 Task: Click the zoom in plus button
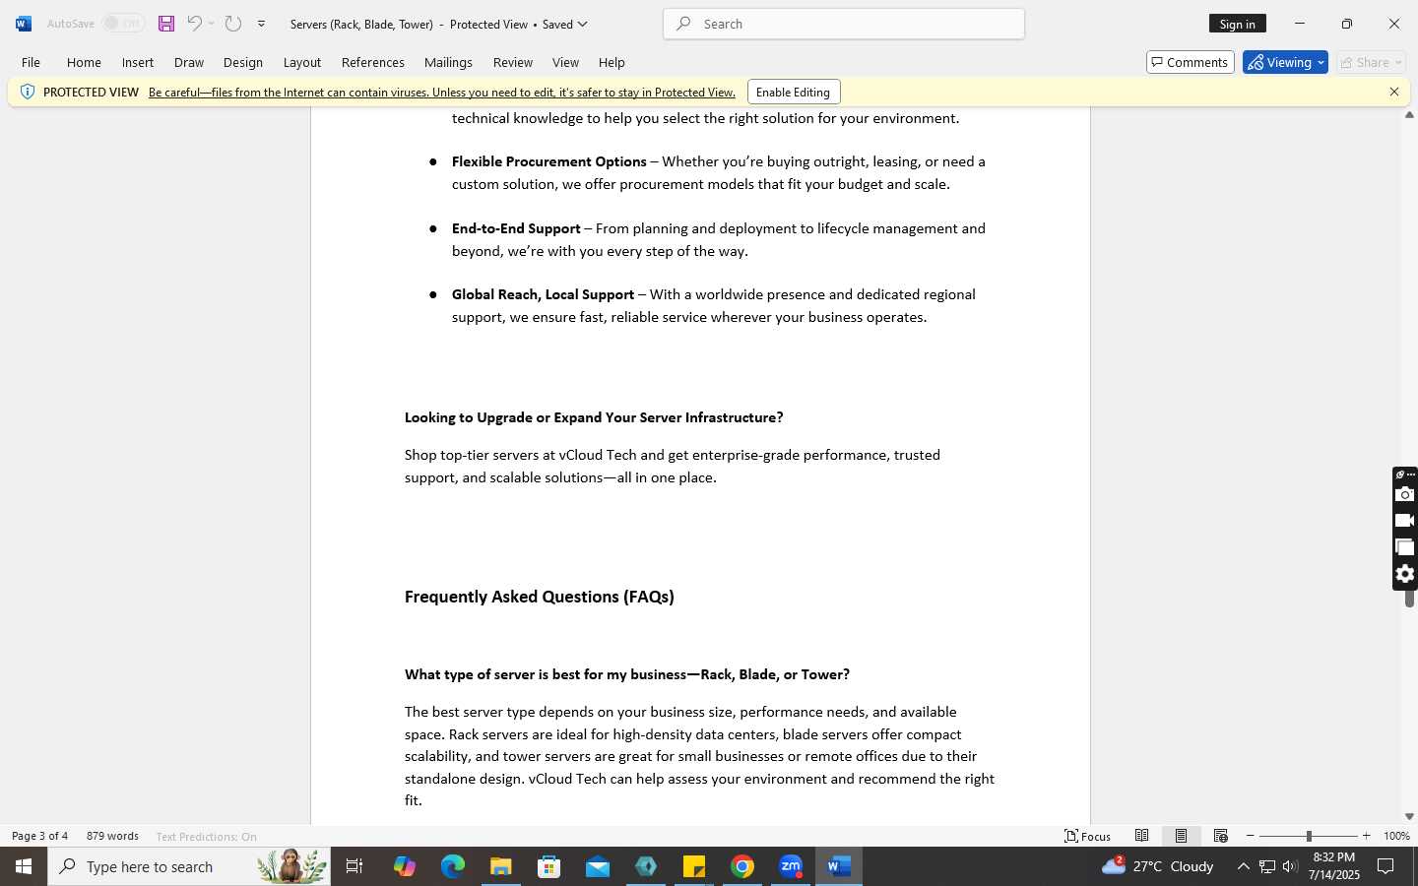pyautogui.click(x=1366, y=836)
